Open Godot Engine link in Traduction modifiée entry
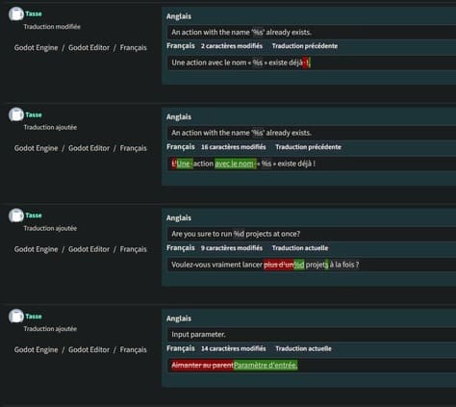This screenshot has height=407, width=456. click(x=36, y=48)
